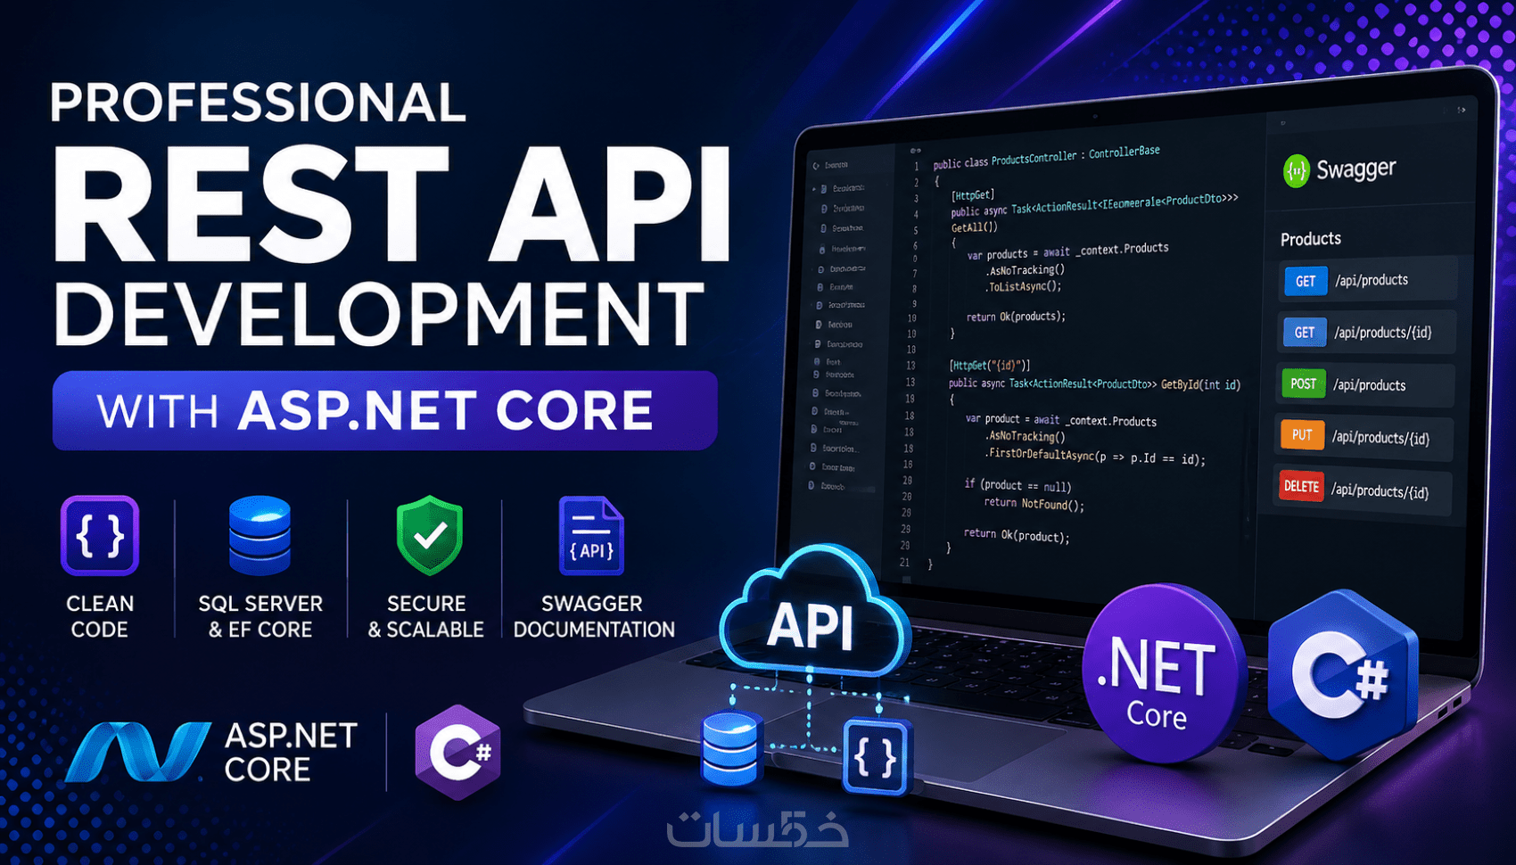Image resolution: width=1516 pixels, height=865 pixels.
Task: Click the ".FirstOrDefaultAsync(p => p.Id == id);" line
Action: point(1095,456)
